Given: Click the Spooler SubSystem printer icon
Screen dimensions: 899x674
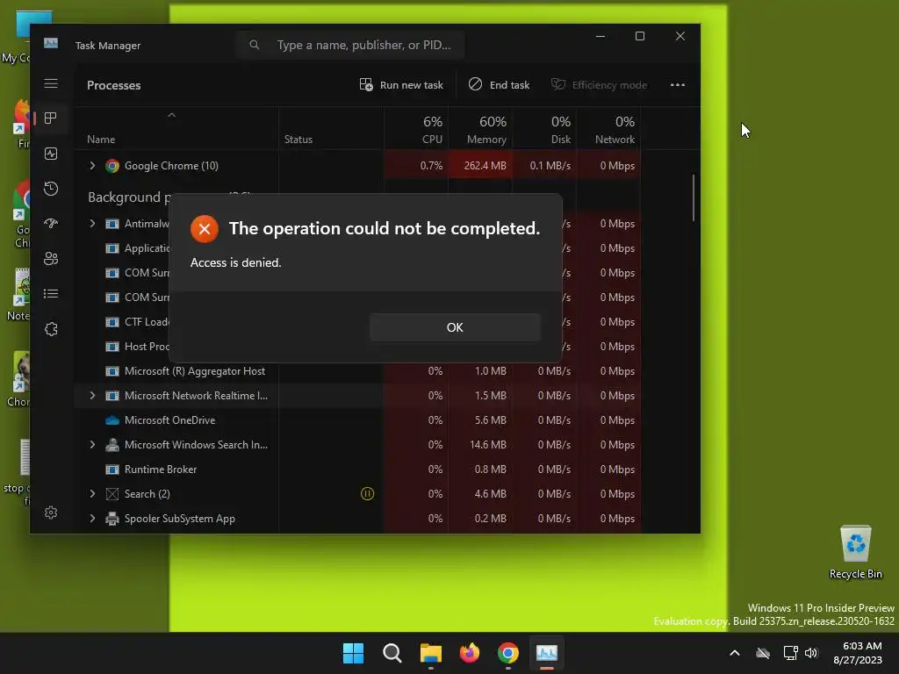Looking at the screenshot, I should click(x=112, y=519).
